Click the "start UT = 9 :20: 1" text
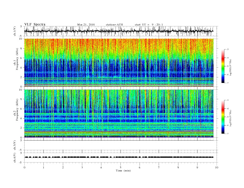Image resolution: width=244 pixels, height=188 pixels. click(149, 25)
